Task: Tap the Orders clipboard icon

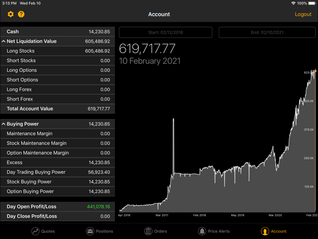Action: click(148, 231)
